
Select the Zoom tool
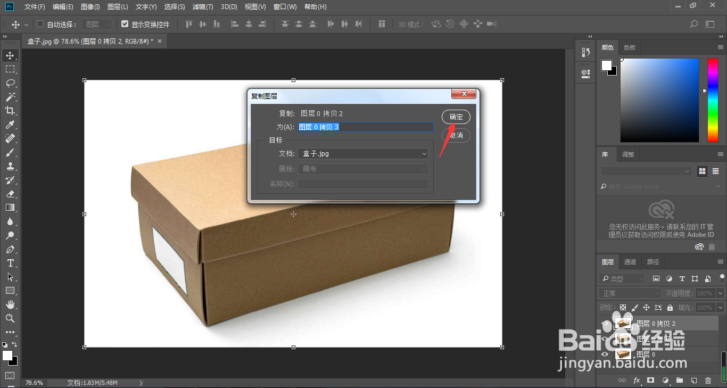pos(10,318)
